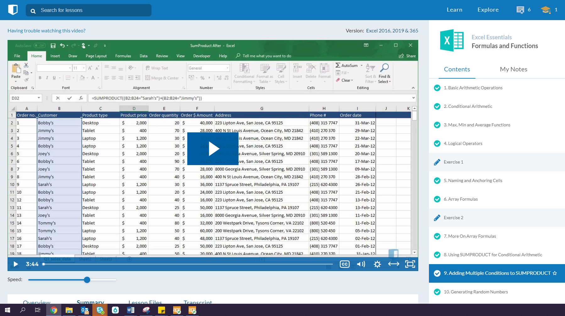Click the Excel course icon in the sidebar
Image resolution: width=565 pixels, height=316 pixels.
pyautogui.click(x=452, y=41)
